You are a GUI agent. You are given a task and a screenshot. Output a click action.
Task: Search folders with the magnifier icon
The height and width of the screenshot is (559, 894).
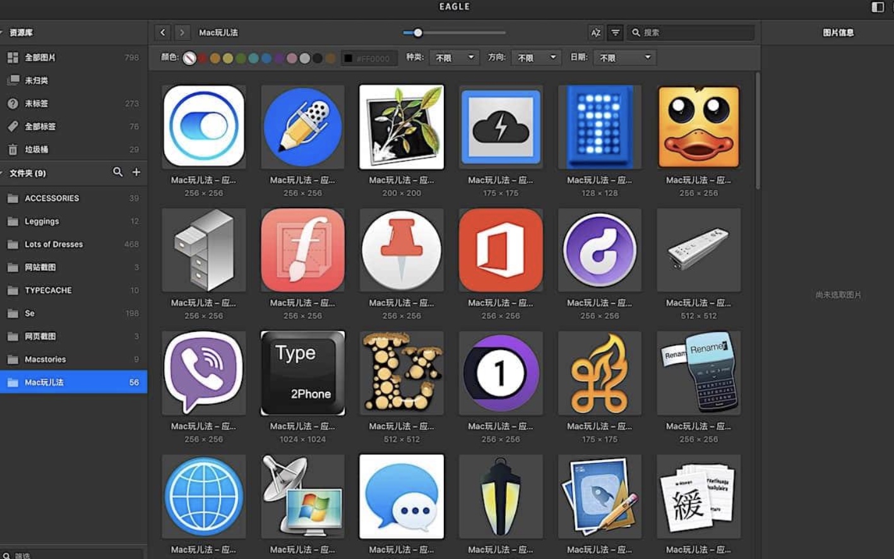[117, 172]
